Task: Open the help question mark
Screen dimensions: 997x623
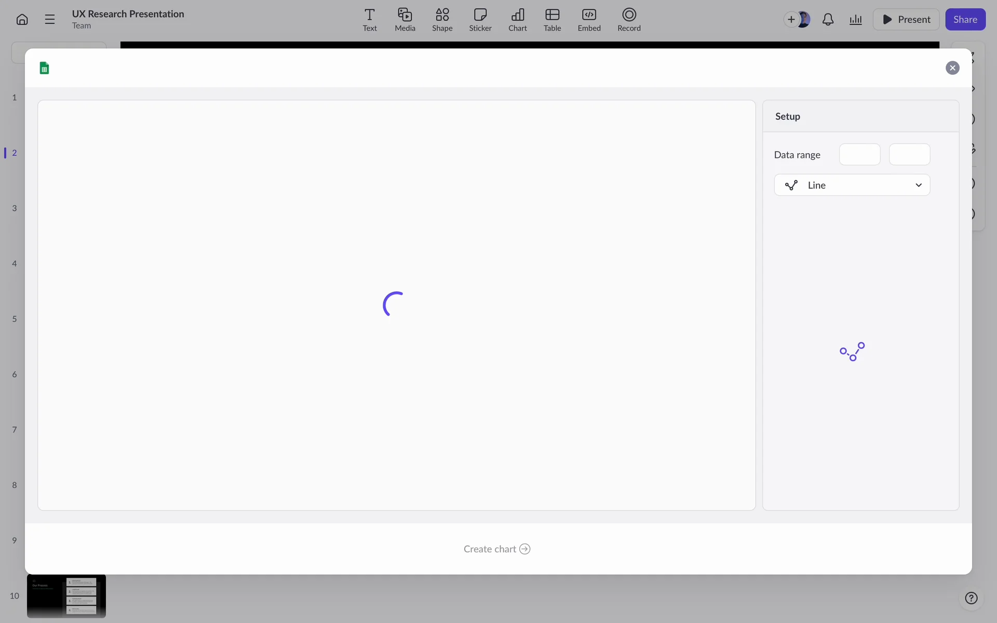Action: (x=971, y=598)
